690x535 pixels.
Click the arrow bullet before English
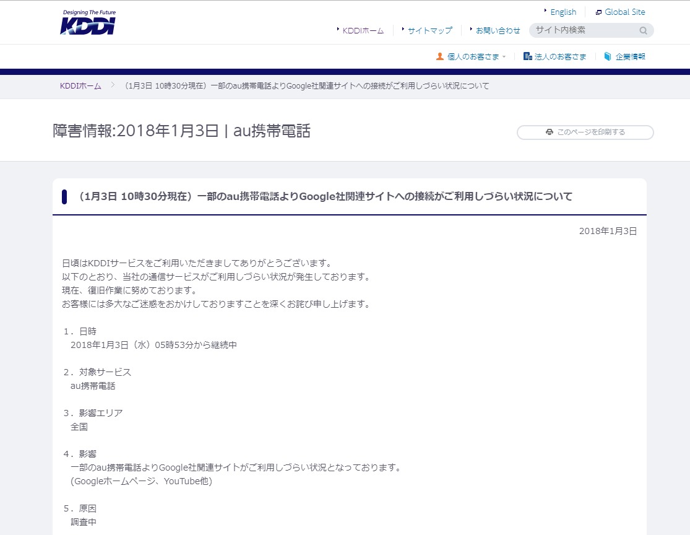(x=545, y=11)
